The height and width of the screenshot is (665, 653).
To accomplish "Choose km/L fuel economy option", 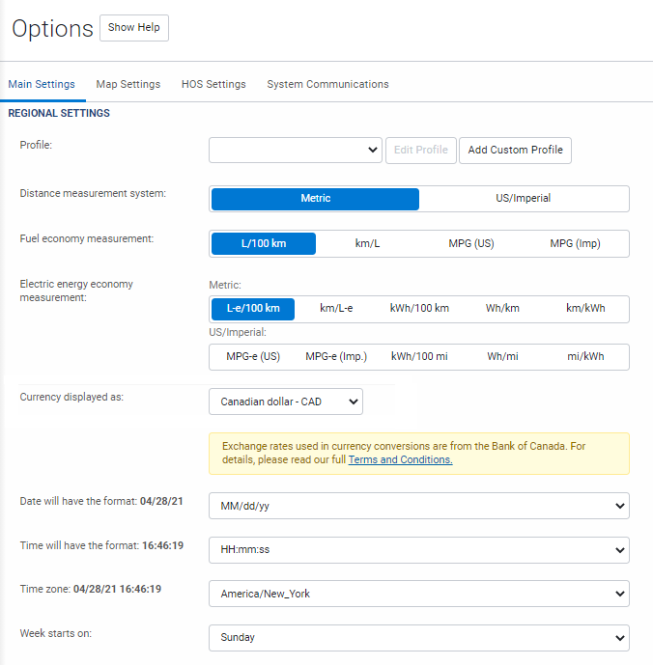I will 367,244.
